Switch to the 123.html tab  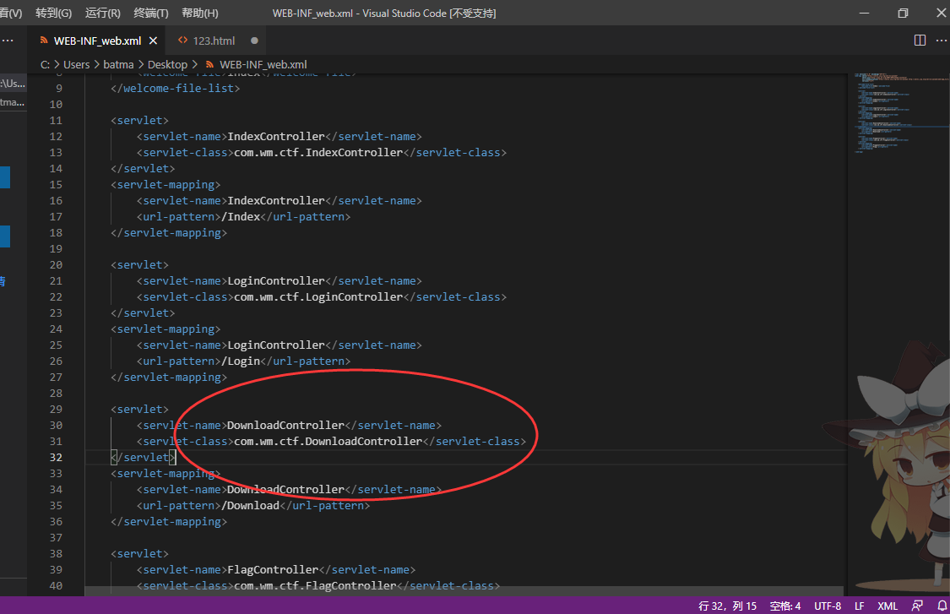[x=214, y=41]
